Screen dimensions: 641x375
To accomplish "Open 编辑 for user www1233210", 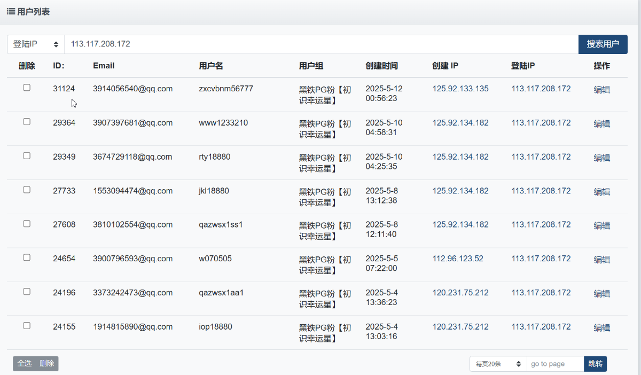I will click(602, 124).
